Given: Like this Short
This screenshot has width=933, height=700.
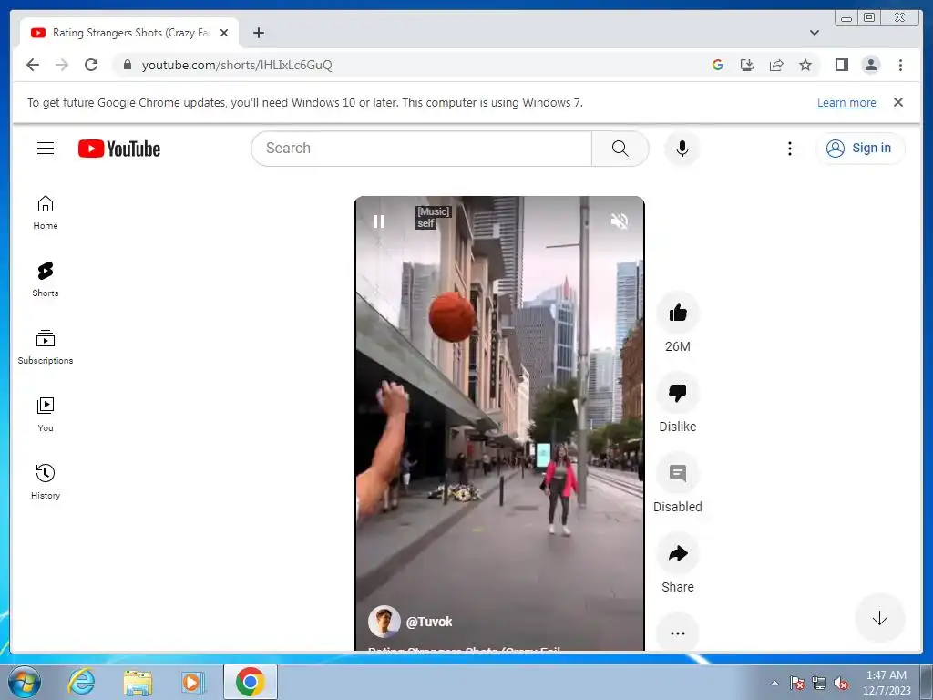Looking at the screenshot, I should click(x=678, y=313).
